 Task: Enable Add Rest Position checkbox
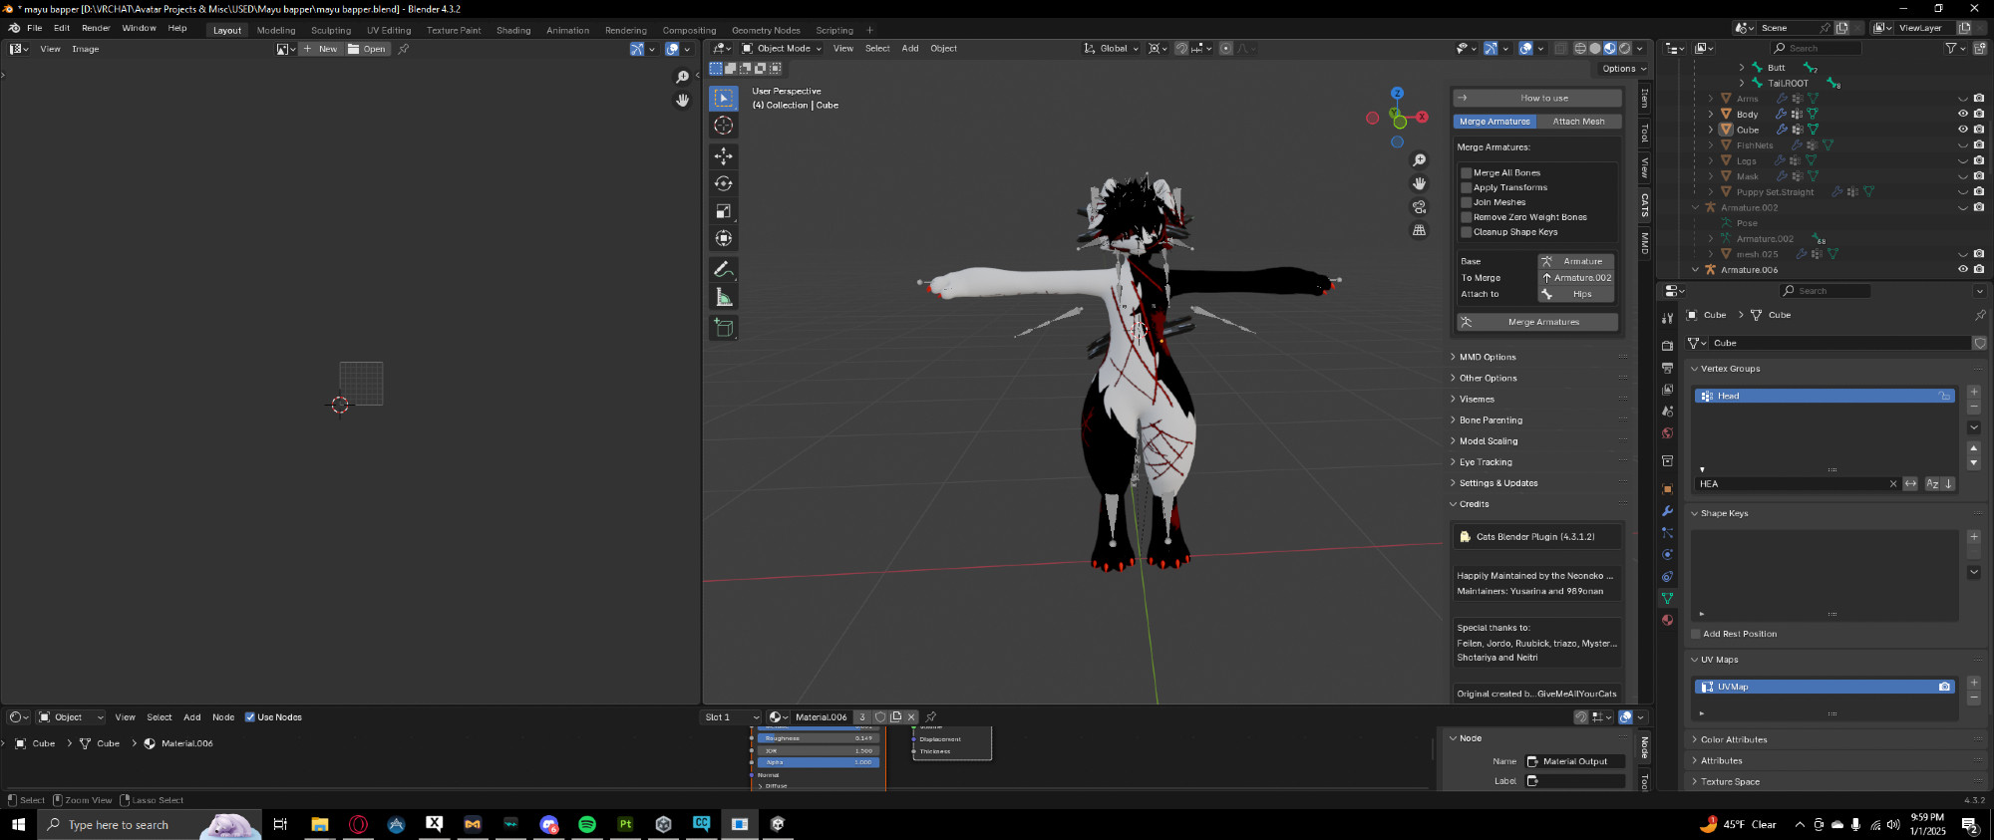tap(1695, 634)
